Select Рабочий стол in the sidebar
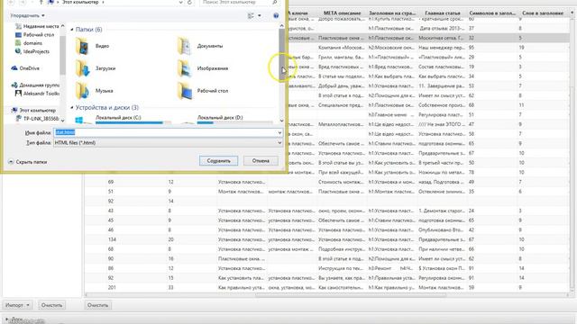This screenshot has height=324, width=577. 34,34
